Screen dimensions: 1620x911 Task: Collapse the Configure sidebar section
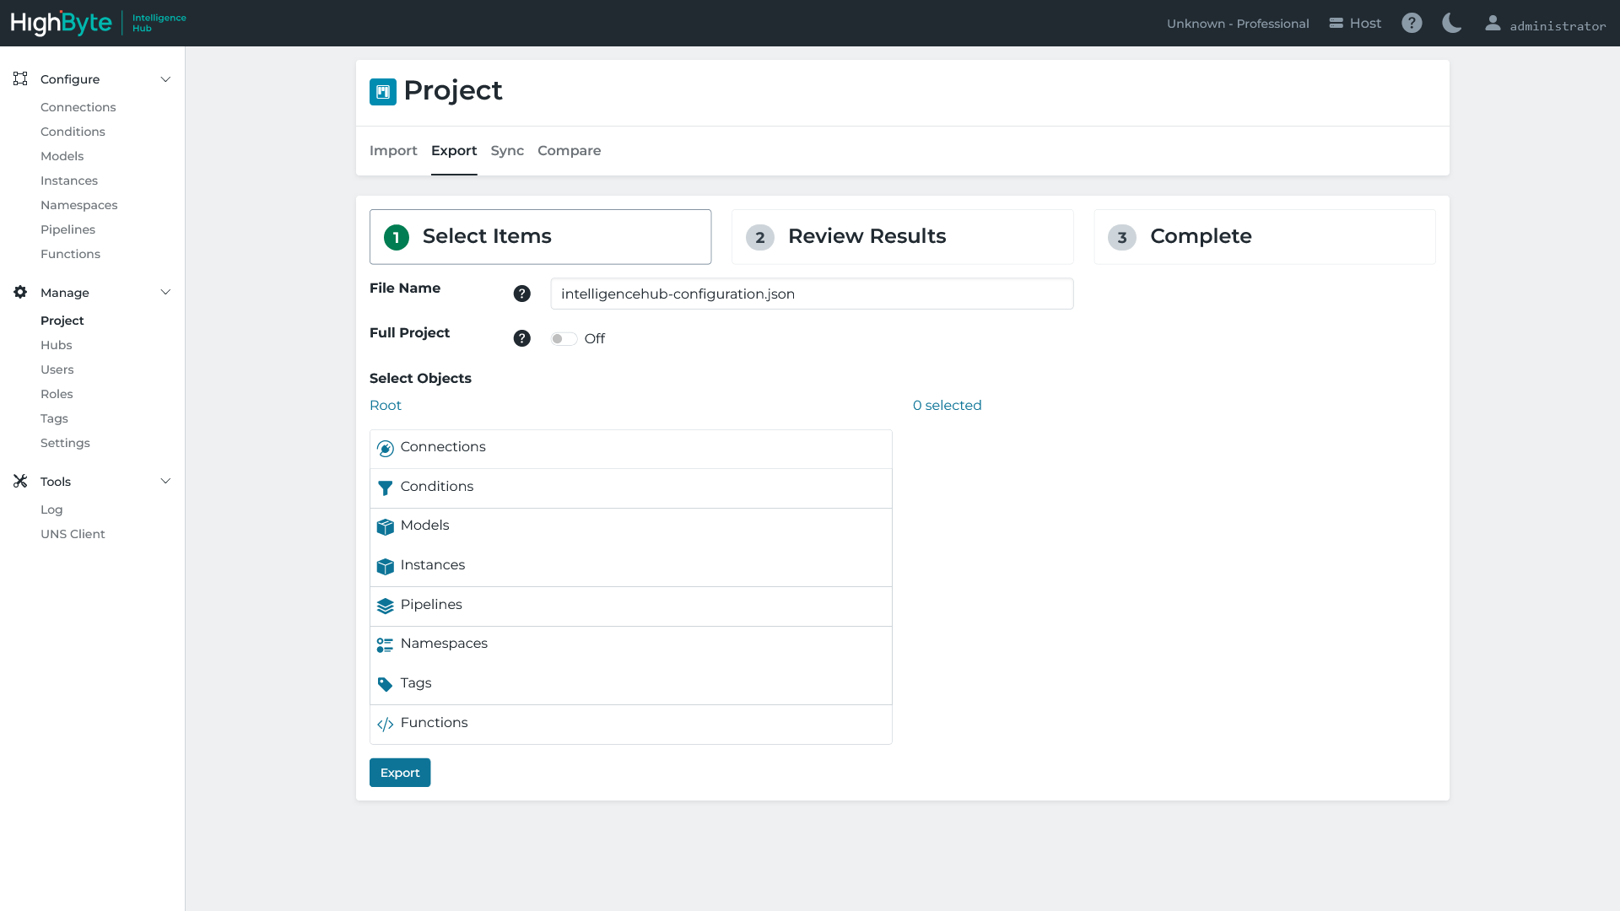[x=165, y=79]
